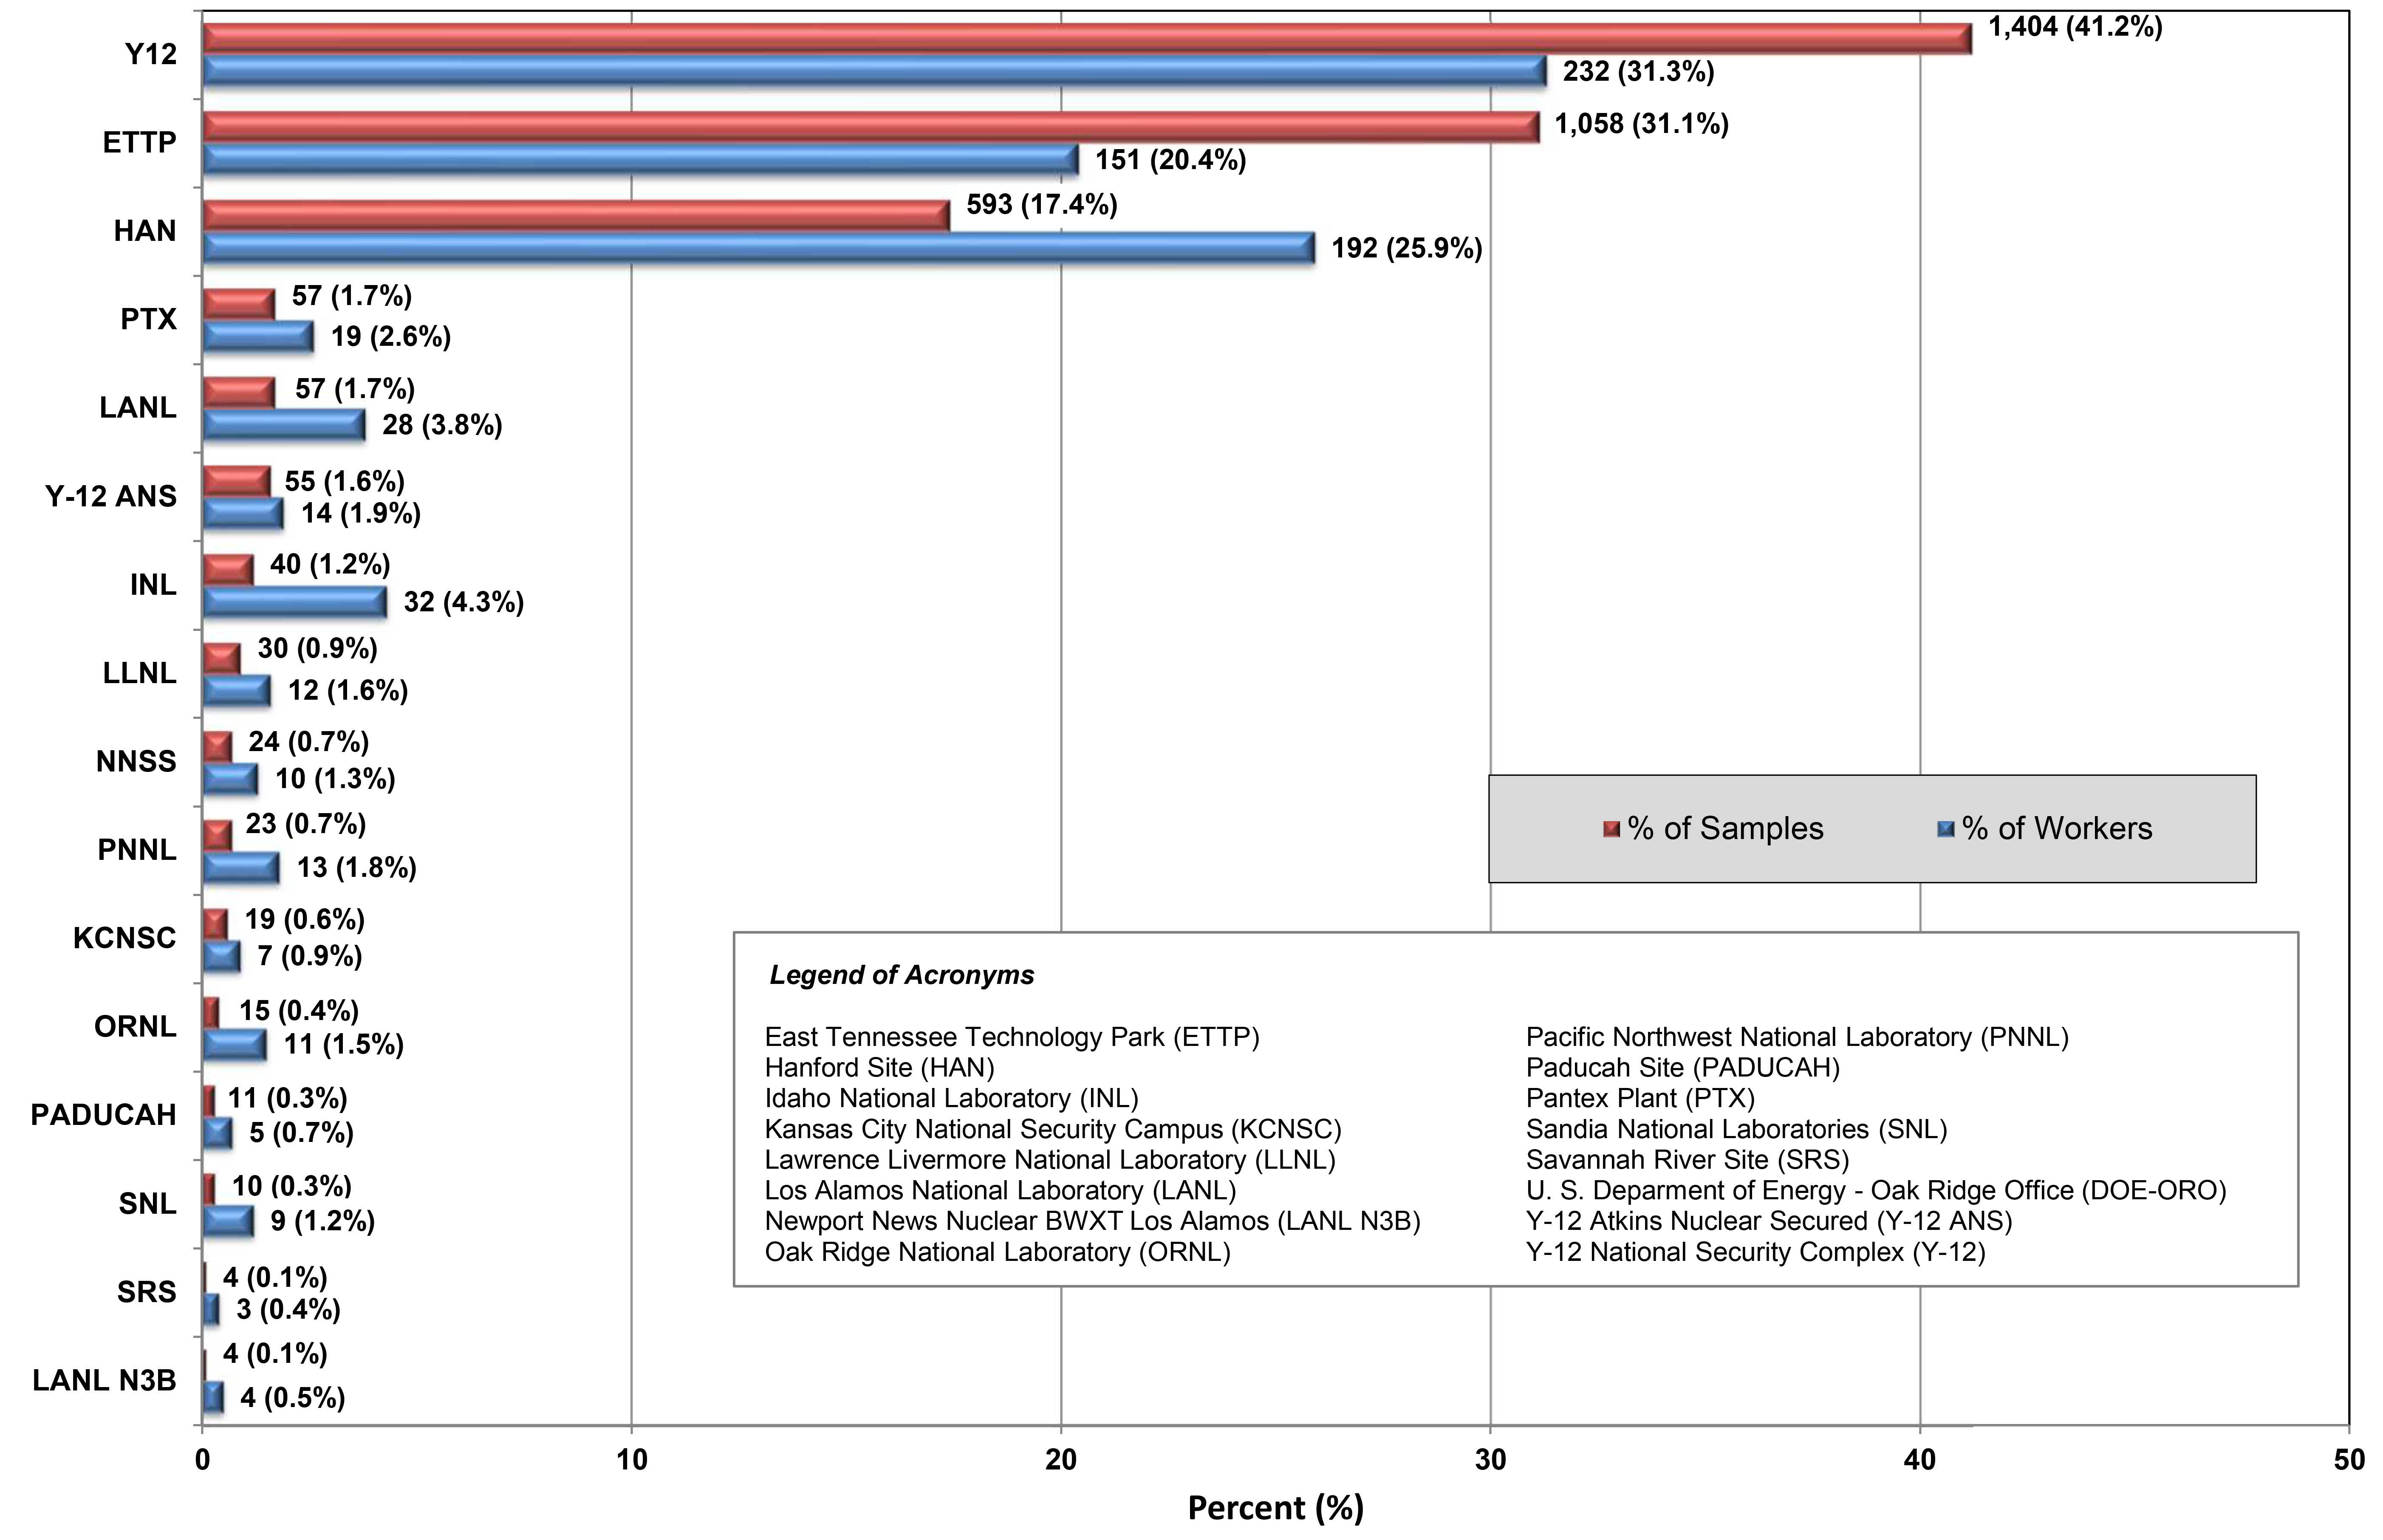Click the 'Y-12 ANS' axis label
The height and width of the screenshot is (1540, 2383).
[x=111, y=496]
